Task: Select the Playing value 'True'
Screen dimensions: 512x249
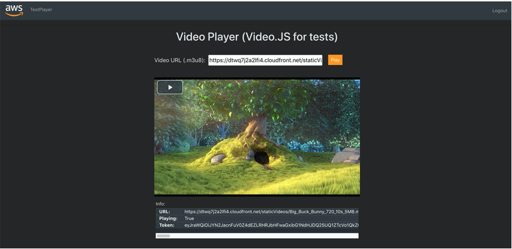Action: (189, 218)
